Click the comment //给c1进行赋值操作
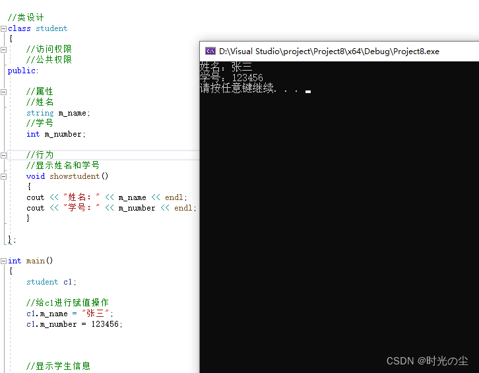The height and width of the screenshot is (373, 479). [67, 302]
